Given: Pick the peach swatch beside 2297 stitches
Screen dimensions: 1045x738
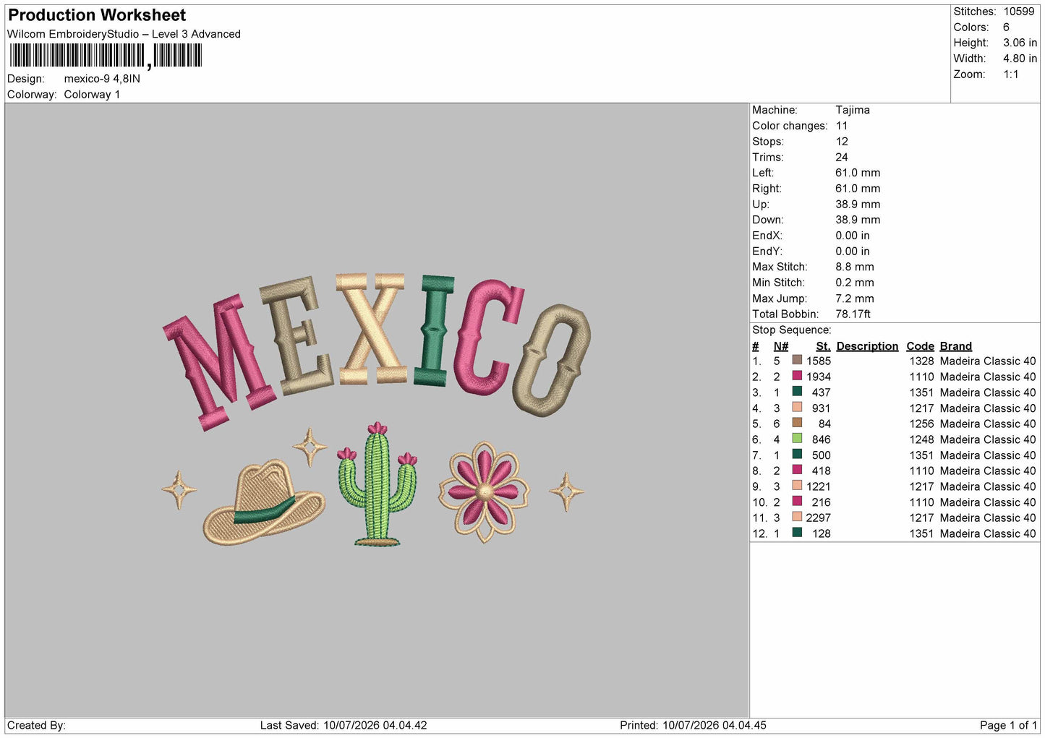Looking at the screenshot, I should pyautogui.click(x=797, y=517).
